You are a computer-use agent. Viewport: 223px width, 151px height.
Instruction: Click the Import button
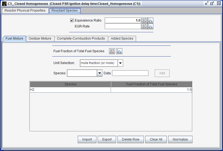point(87,139)
